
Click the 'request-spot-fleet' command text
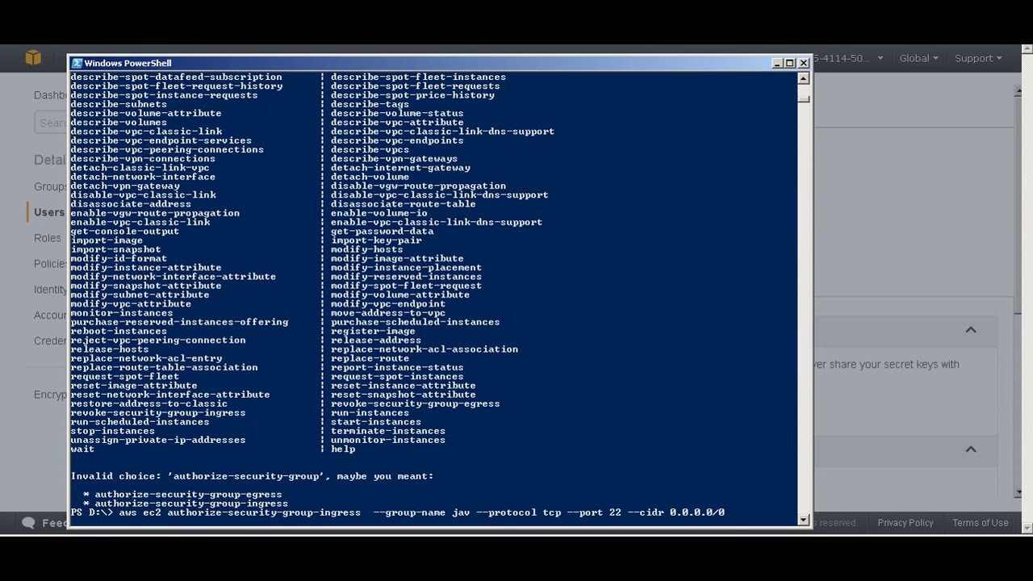124,376
